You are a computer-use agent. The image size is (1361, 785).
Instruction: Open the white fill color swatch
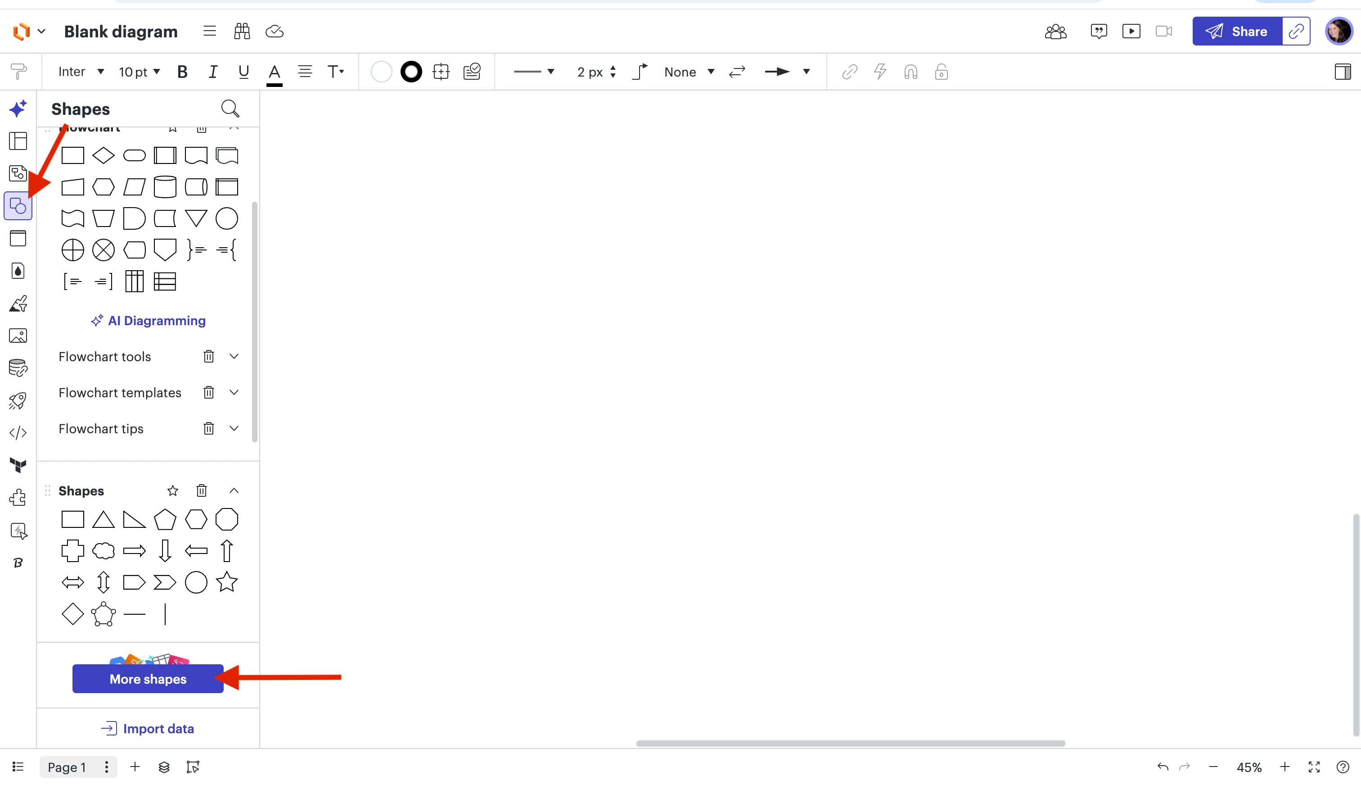(x=381, y=72)
